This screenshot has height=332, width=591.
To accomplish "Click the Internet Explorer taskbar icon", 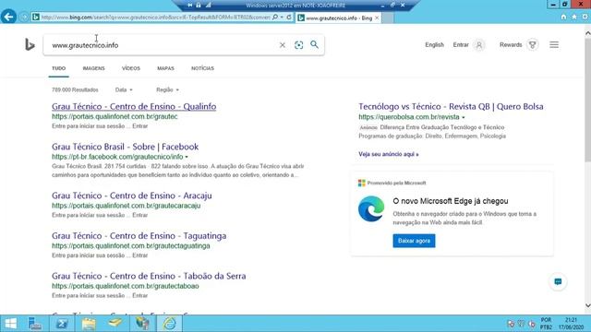I will click(170, 324).
